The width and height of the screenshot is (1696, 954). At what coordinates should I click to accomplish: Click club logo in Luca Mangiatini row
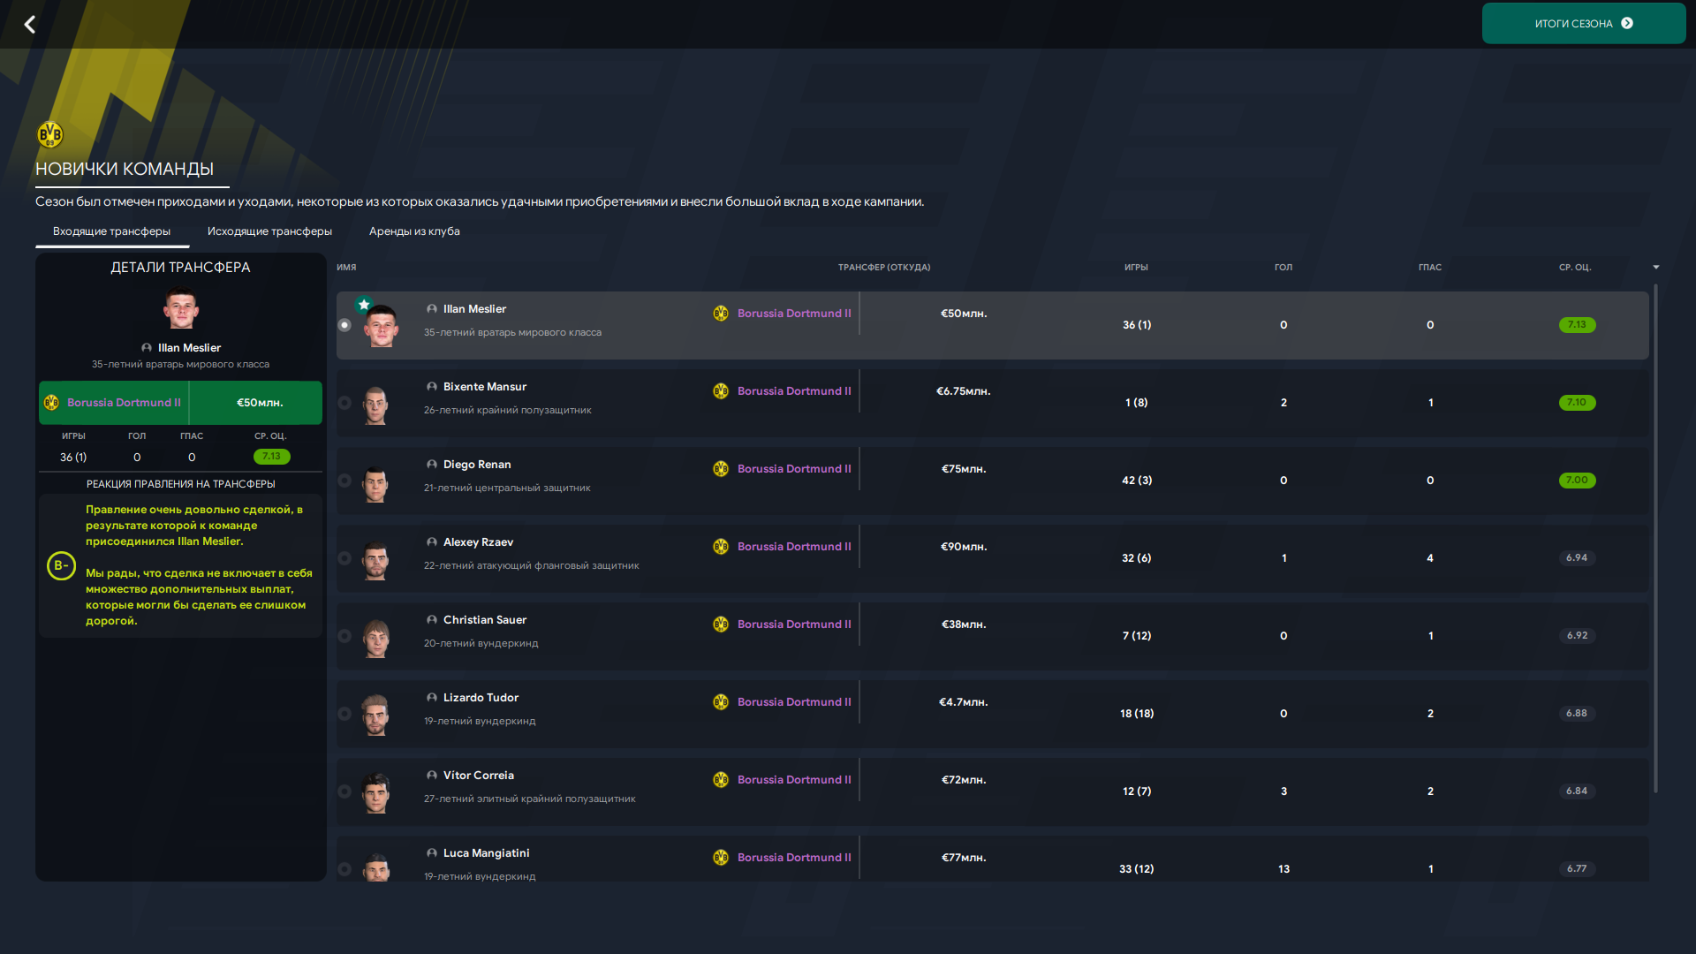pos(721,858)
